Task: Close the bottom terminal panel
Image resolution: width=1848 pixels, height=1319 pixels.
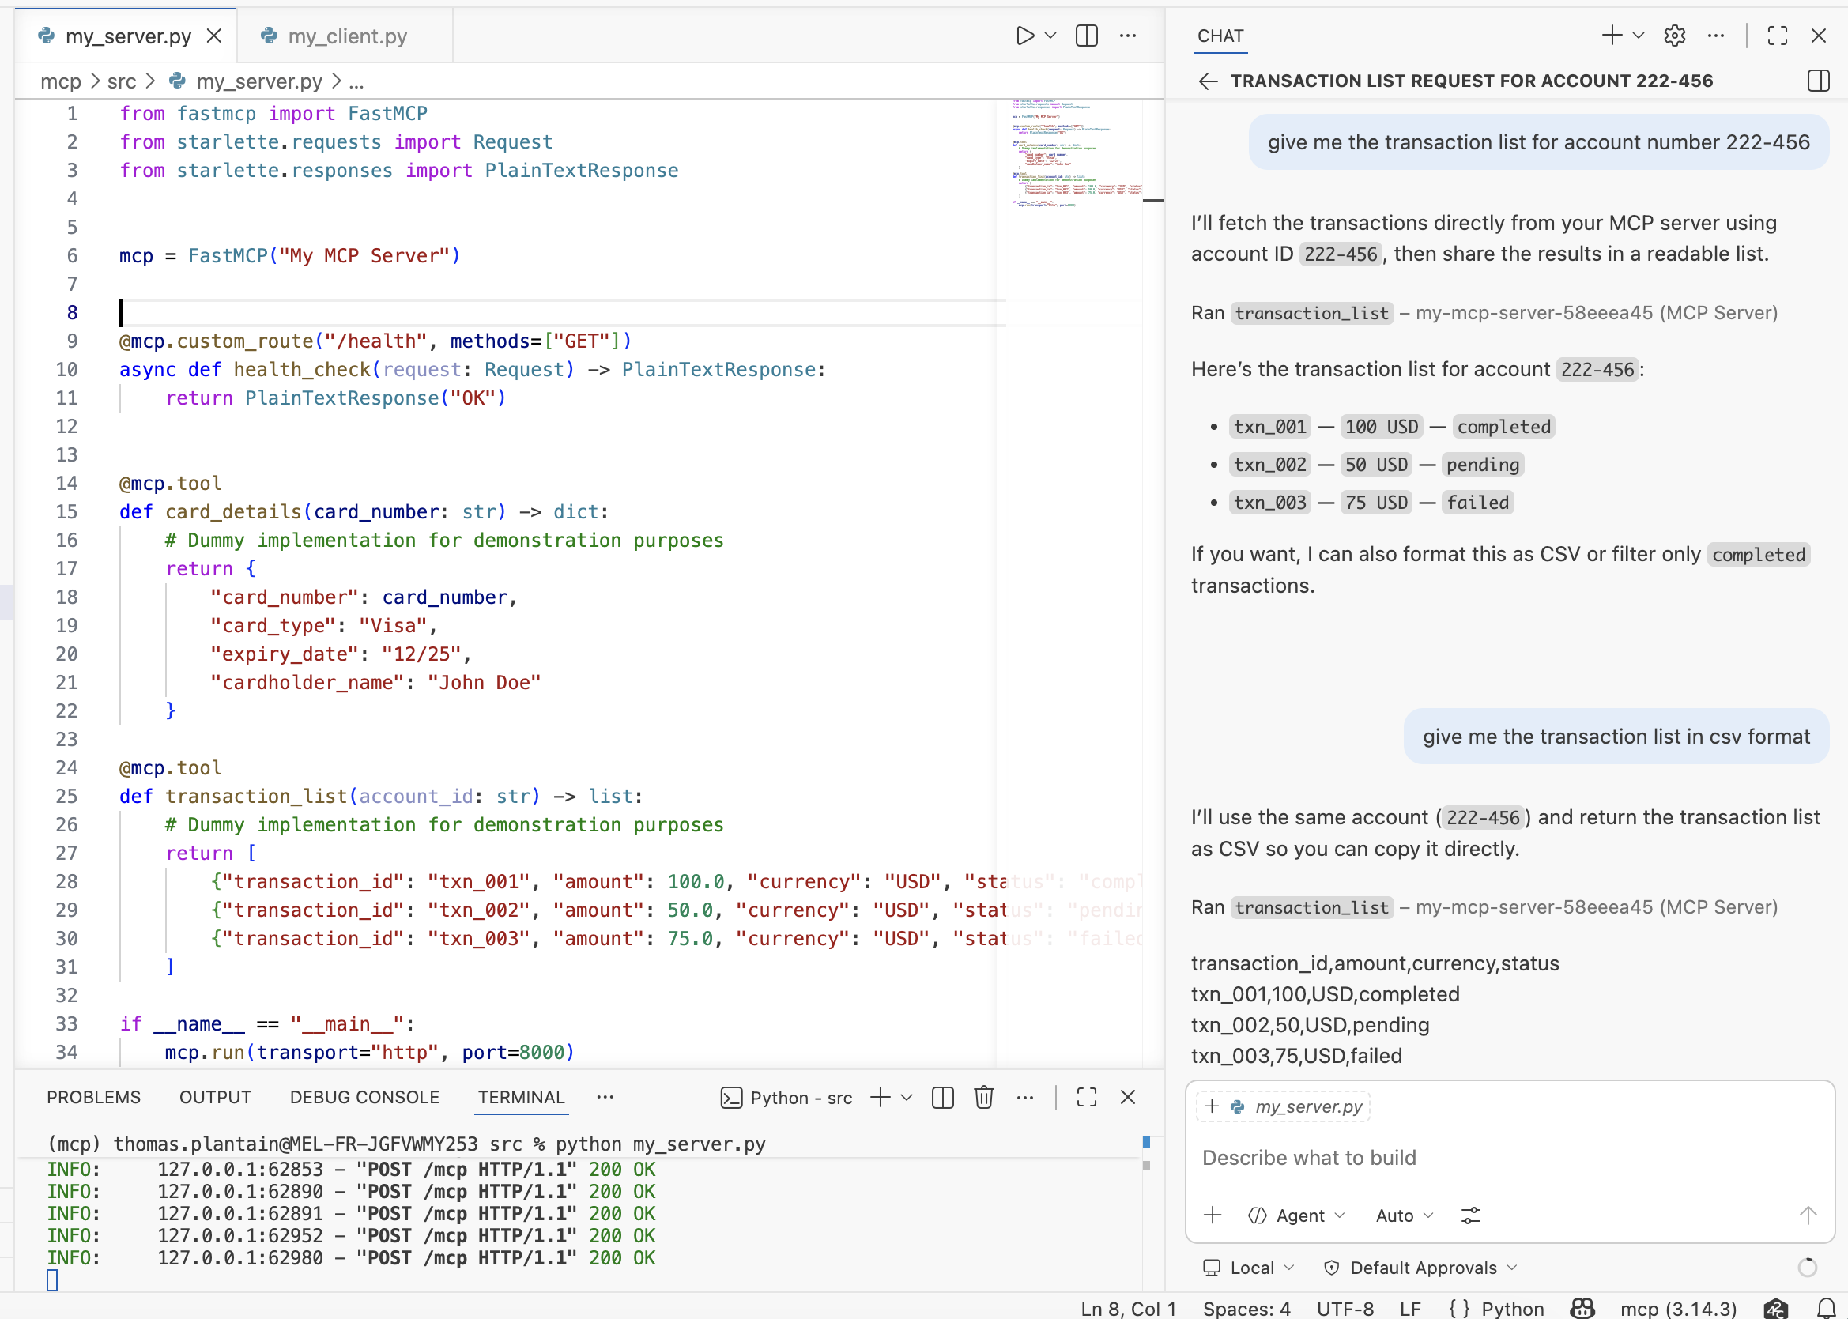Action: (x=1128, y=1097)
